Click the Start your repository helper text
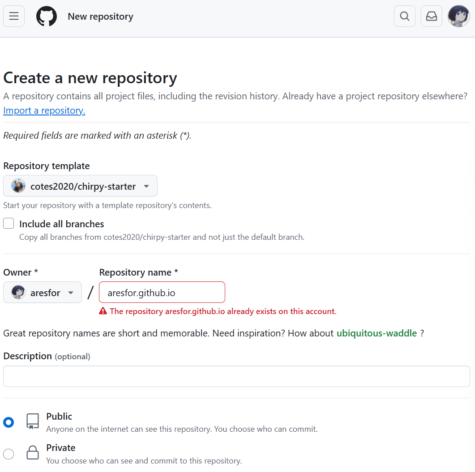The width and height of the screenshot is (475, 472). tap(107, 205)
